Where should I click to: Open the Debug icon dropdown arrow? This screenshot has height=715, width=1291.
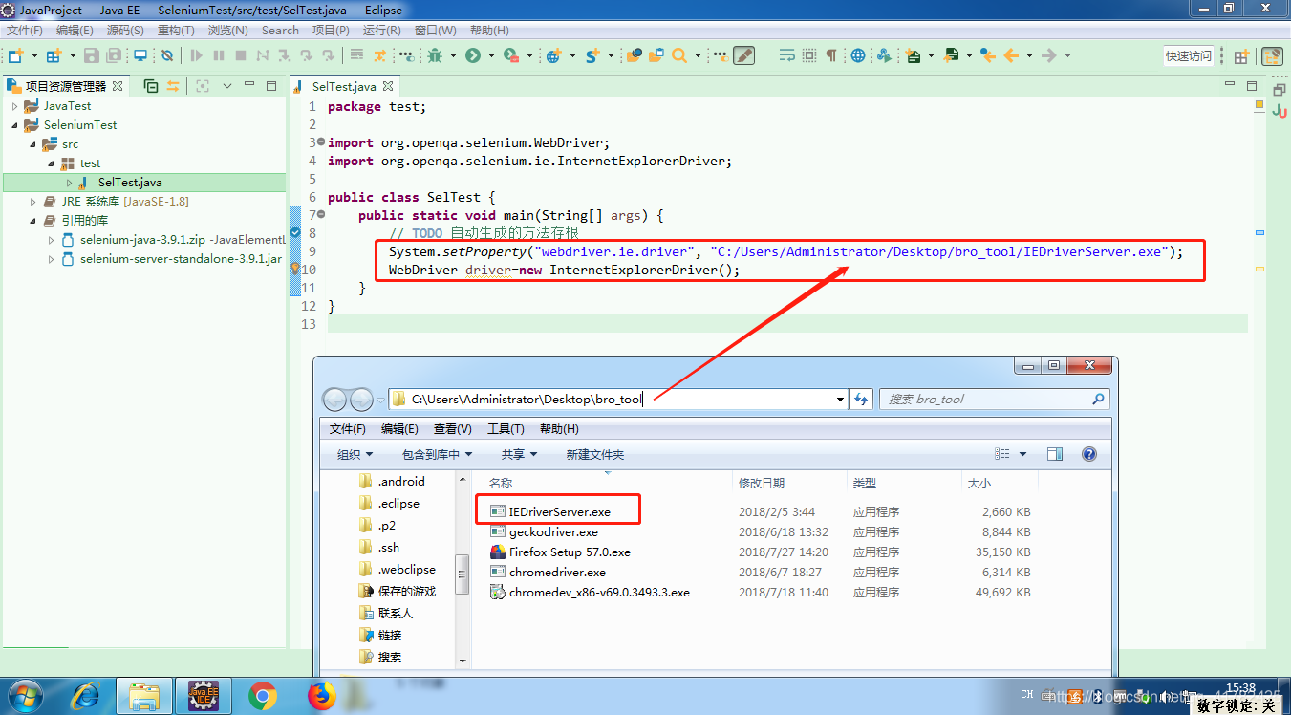click(x=453, y=55)
